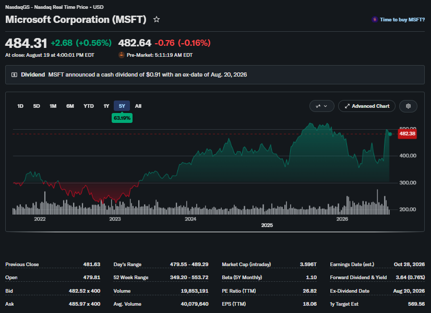Select the 5Y chart range tab
This screenshot has width=431, height=313.
[x=122, y=106]
